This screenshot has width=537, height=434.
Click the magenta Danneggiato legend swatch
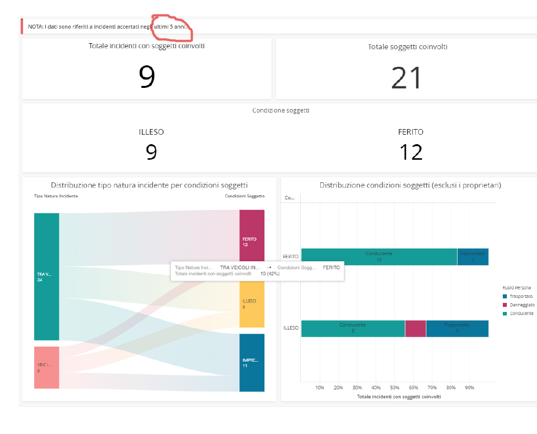(x=505, y=305)
